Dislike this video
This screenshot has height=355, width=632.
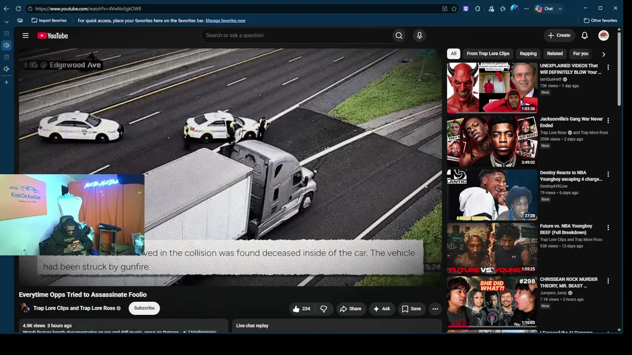pyautogui.click(x=324, y=309)
